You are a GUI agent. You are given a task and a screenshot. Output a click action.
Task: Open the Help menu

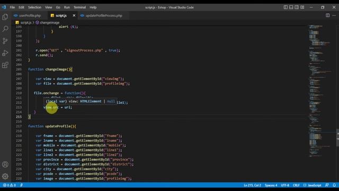click(93, 7)
